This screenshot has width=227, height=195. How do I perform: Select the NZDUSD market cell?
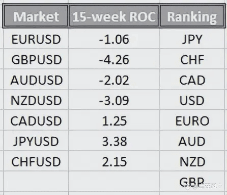36,100
